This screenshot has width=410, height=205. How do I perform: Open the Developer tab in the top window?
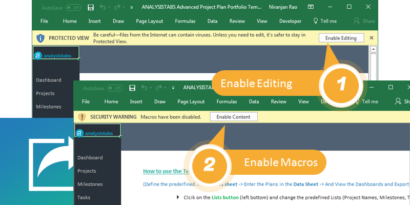290,21
